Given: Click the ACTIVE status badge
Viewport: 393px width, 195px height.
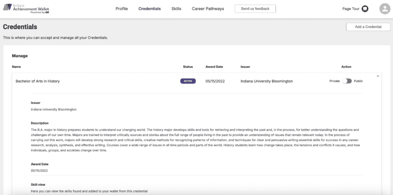Looking at the screenshot, I should [x=188, y=81].
